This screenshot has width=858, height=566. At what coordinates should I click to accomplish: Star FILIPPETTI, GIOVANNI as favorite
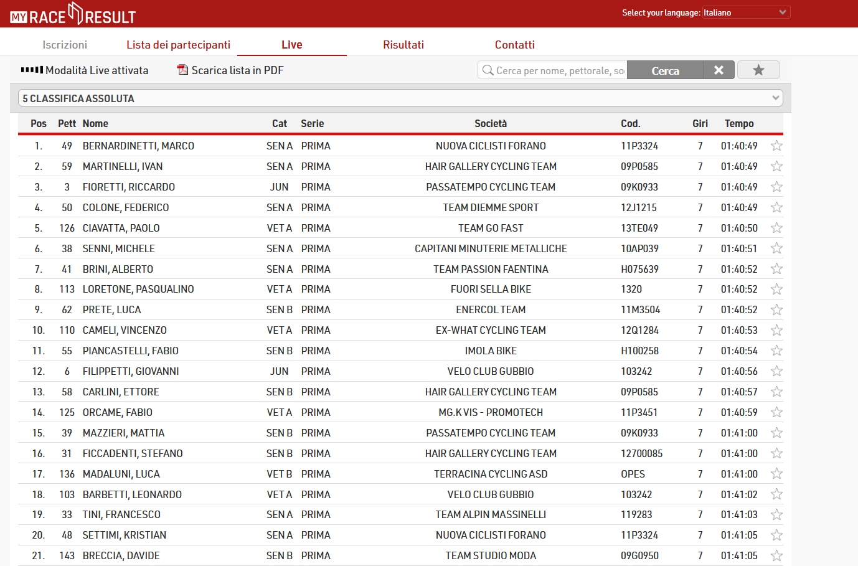(x=776, y=371)
